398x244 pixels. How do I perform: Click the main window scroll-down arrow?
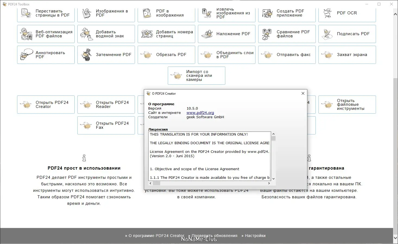pyautogui.click(x=395, y=238)
